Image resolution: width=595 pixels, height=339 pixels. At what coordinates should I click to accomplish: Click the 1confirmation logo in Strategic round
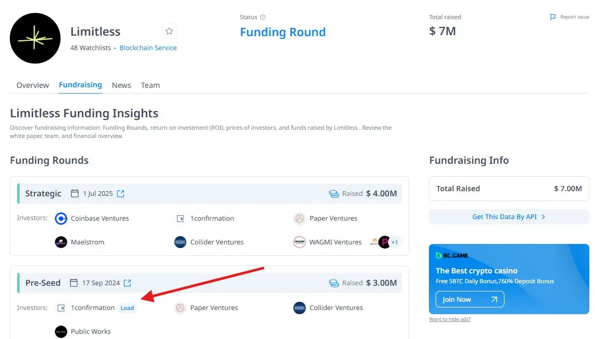coord(180,219)
